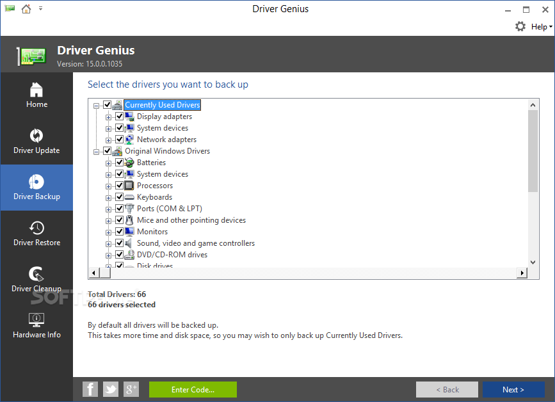Viewport: 555px width, 402px height.
Task: Click the Keyboards device icon
Action: 129,197
